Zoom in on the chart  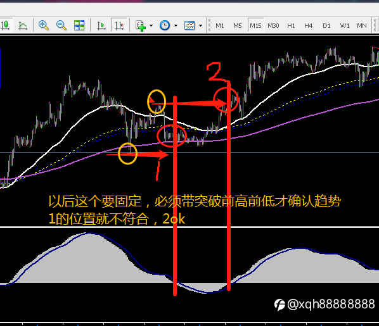click(44, 25)
